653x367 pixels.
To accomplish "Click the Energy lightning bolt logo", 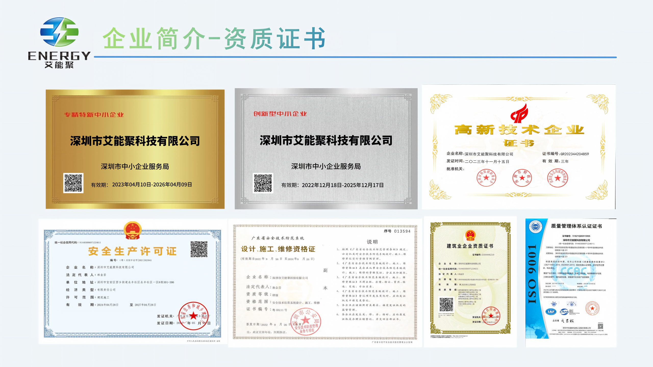I will click(59, 32).
